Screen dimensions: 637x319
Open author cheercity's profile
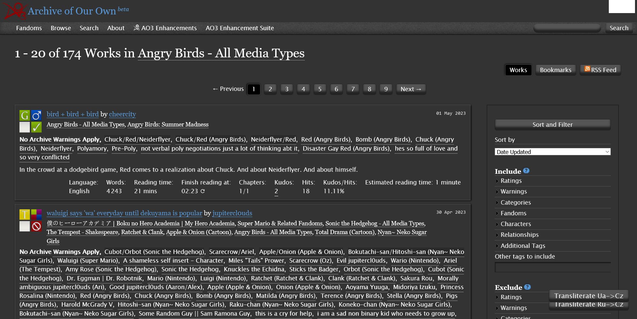coord(122,114)
